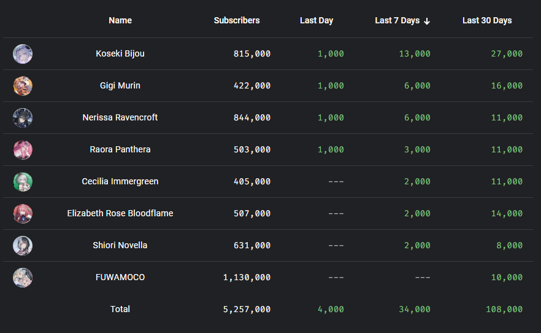Click the sort arrow beside Last 7 Days

pyautogui.click(x=427, y=21)
